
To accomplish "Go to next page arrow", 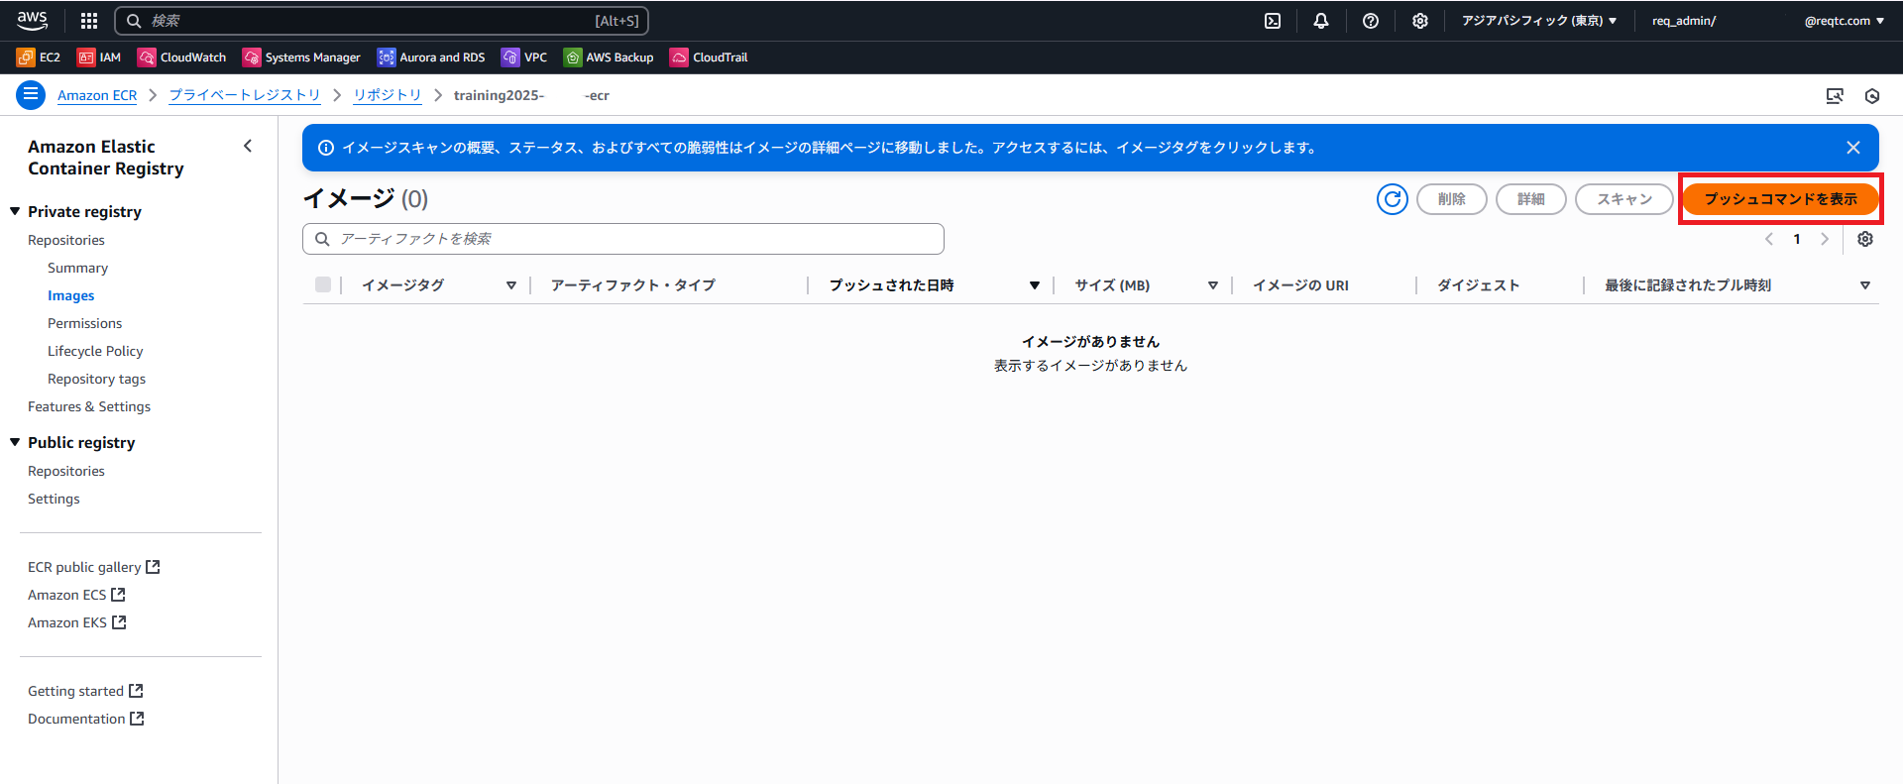I will pos(1825,239).
